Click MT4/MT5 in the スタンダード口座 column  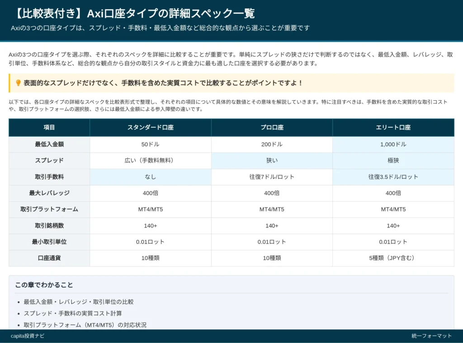pos(151,209)
